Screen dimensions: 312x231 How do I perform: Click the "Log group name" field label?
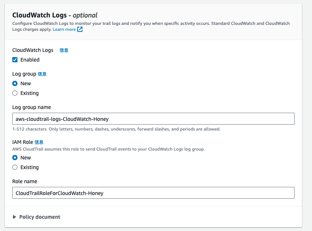(x=32, y=107)
